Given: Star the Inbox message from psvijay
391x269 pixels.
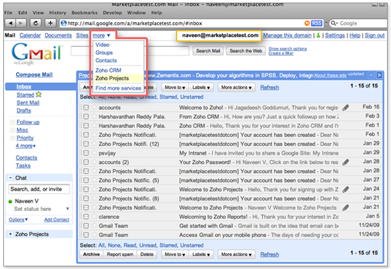Looking at the screenshot, I should coord(94,153).
